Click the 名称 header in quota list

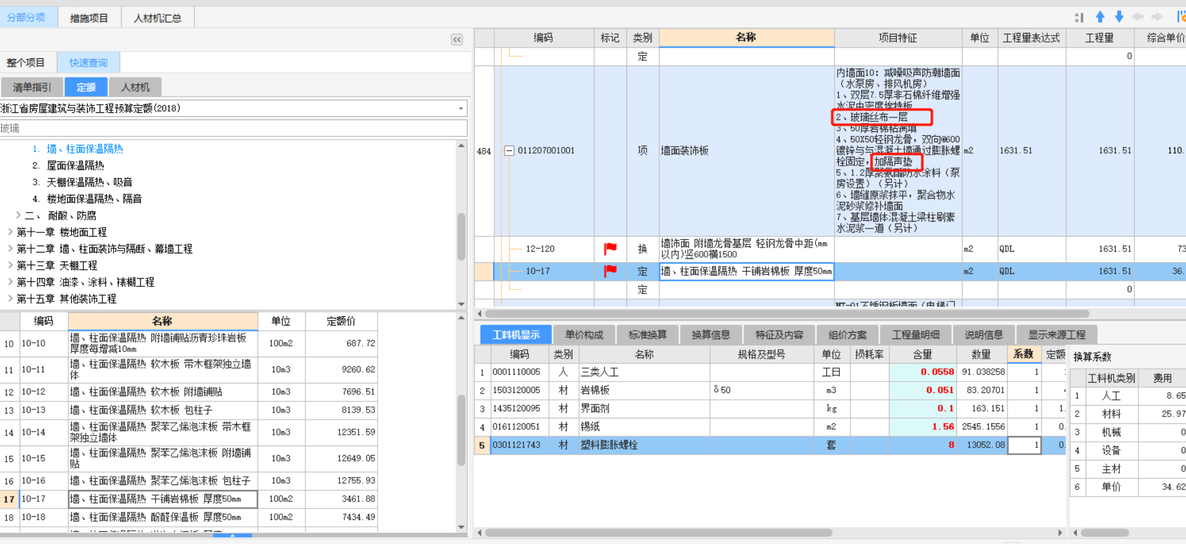pos(162,321)
